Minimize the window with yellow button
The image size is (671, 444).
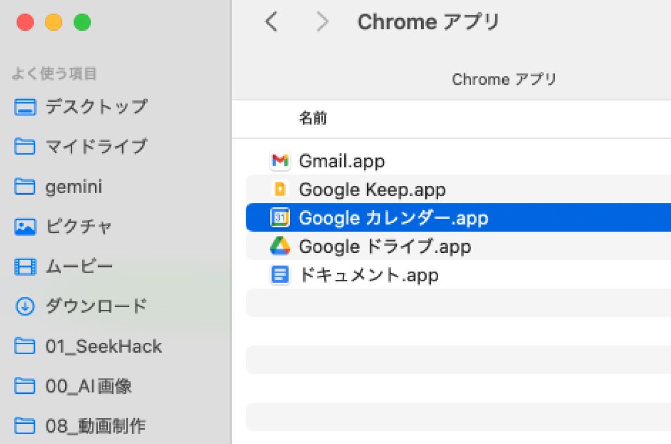click(x=54, y=23)
